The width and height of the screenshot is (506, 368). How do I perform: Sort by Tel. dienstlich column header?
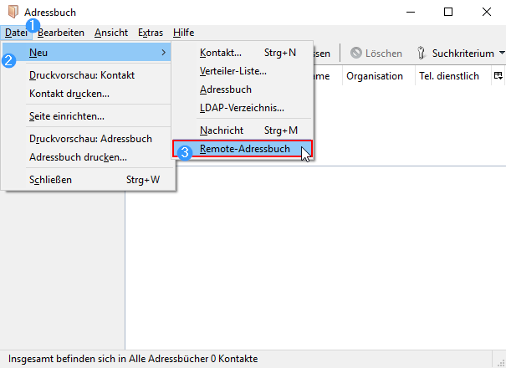point(448,76)
